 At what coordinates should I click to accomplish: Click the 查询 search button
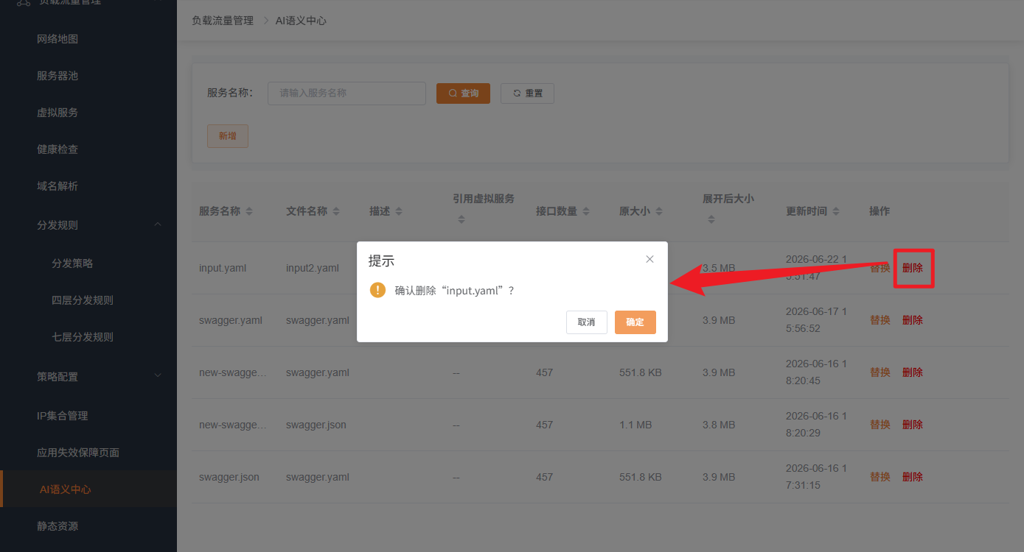click(x=463, y=93)
